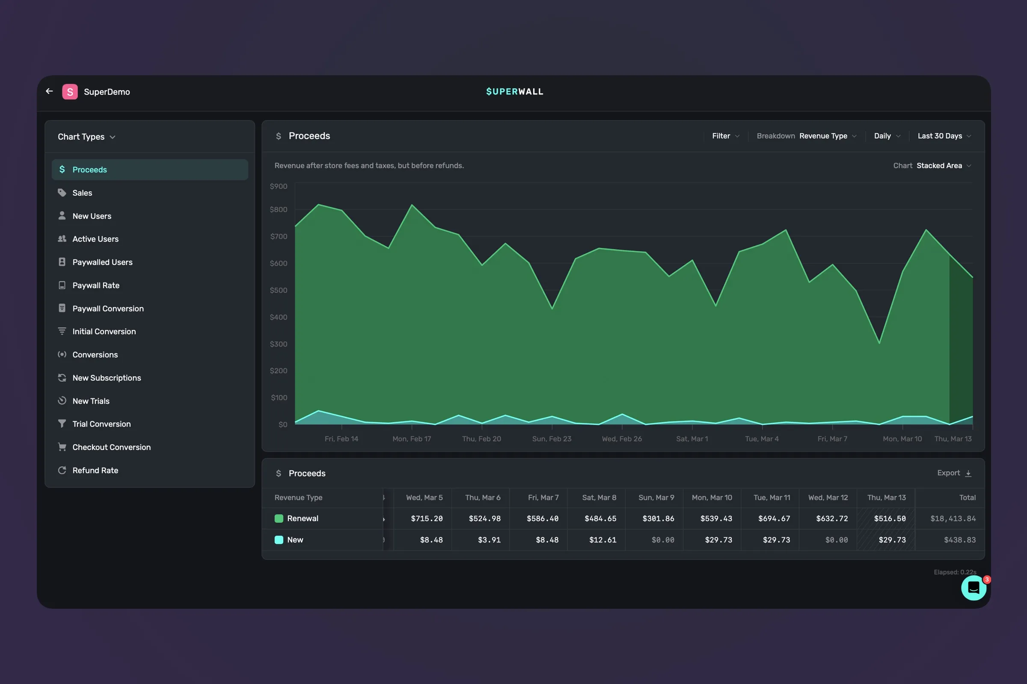Click the Initial Conversion filter-lines icon
This screenshot has width=1027, height=684.
62,331
